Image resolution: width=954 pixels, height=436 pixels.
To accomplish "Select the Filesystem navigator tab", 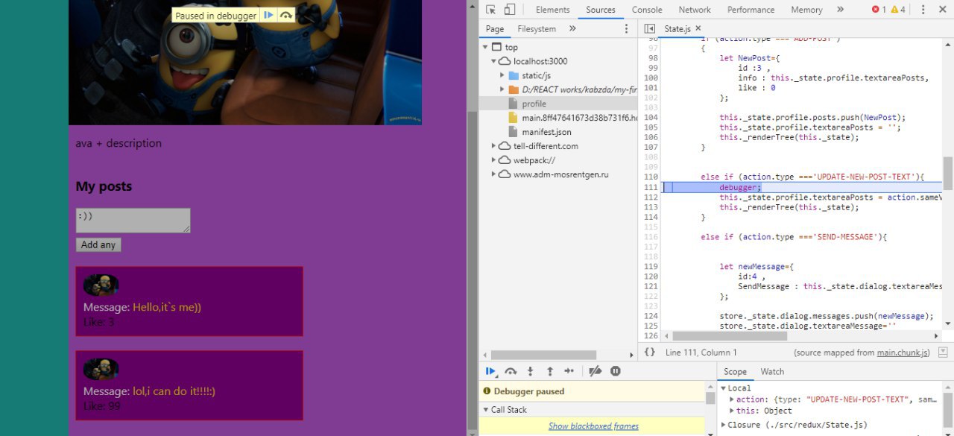I will [537, 29].
